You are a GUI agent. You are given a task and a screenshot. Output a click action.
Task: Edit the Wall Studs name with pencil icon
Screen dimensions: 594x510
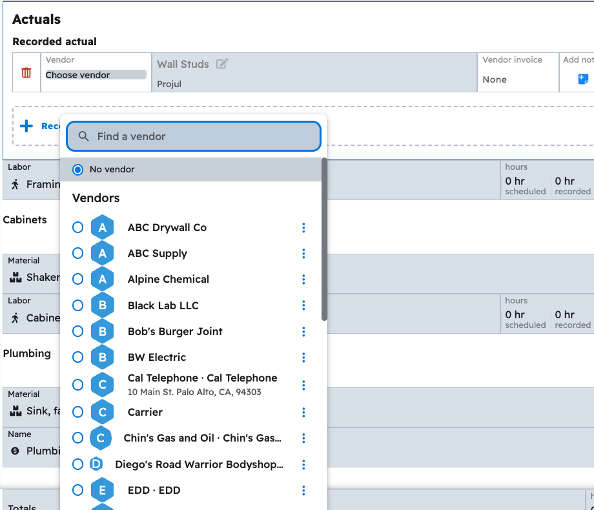(222, 64)
